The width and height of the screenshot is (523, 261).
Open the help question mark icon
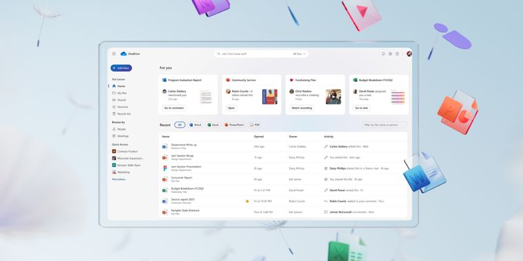click(397, 54)
